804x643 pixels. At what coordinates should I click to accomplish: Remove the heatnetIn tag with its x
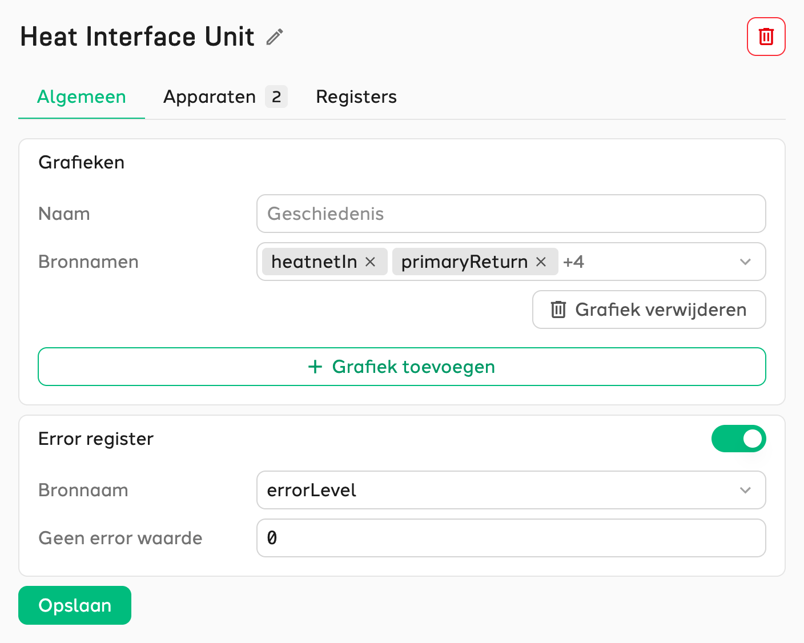coord(370,262)
